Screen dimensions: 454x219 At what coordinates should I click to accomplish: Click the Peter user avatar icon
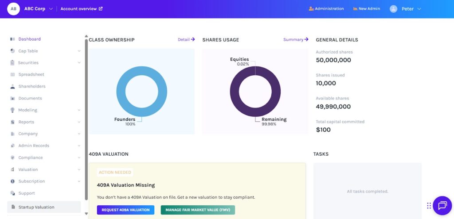pos(393,9)
